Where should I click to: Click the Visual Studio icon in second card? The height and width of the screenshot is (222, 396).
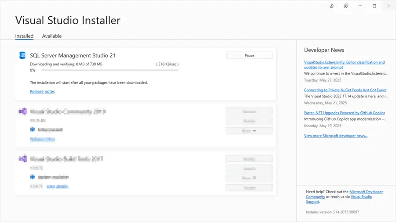(x=22, y=111)
